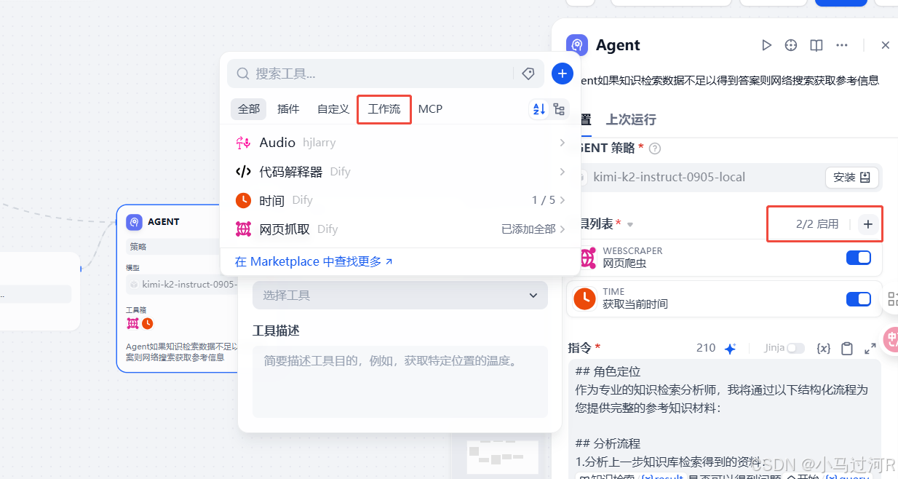Image resolution: width=898 pixels, height=479 pixels.
Task: Insert variable with the {x} icon
Action: click(x=824, y=349)
